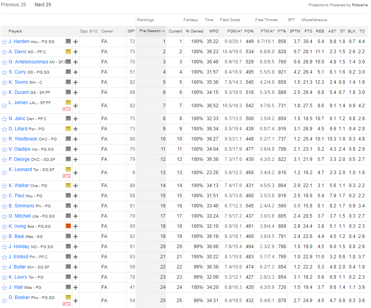This screenshot has height=308, width=371.
Task: Go to Next 25 players
Action: coord(43,5)
